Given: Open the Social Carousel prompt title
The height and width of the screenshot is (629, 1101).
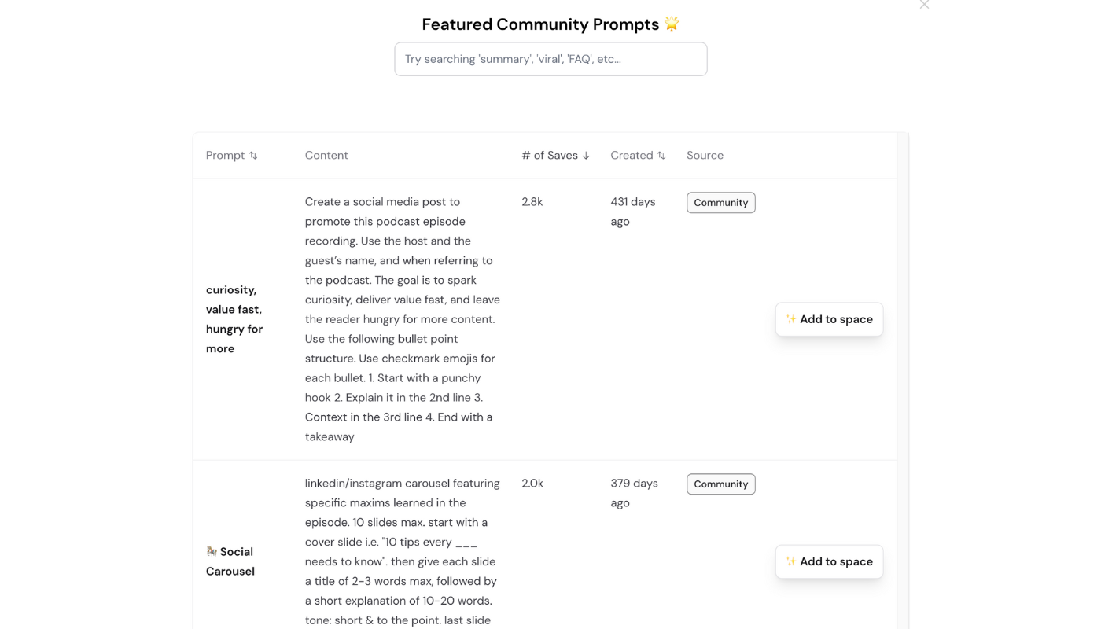Looking at the screenshot, I should (x=230, y=561).
